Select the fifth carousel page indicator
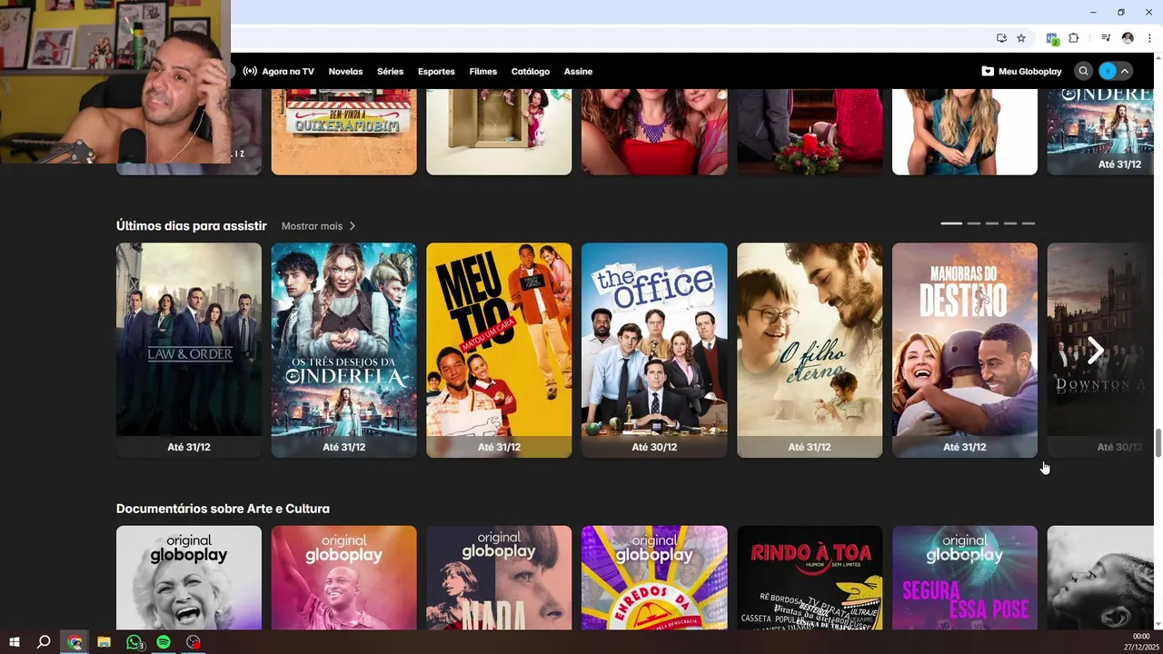The image size is (1163, 654). click(x=1029, y=223)
